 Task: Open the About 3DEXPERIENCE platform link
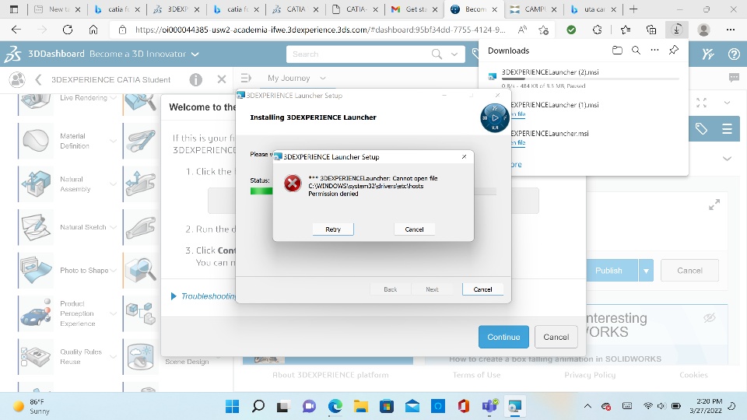[x=331, y=375]
